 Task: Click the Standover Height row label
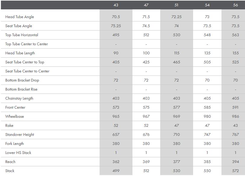point(20,135)
